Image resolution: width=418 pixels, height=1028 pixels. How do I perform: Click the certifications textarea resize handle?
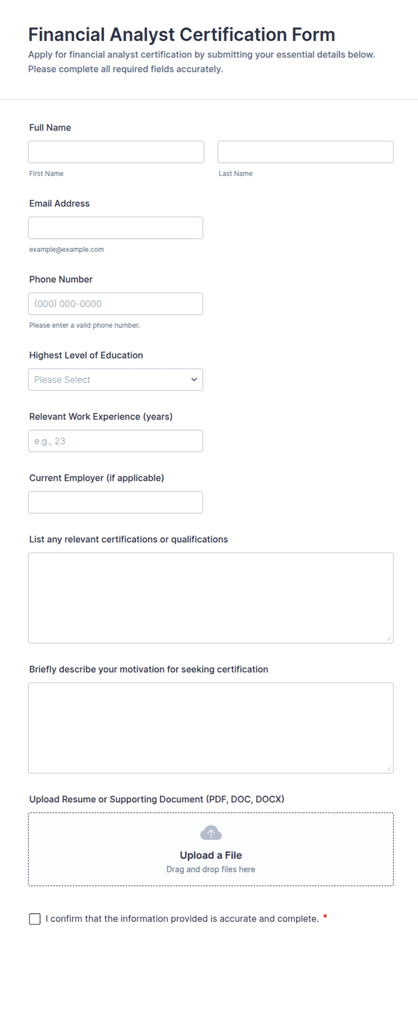389,638
